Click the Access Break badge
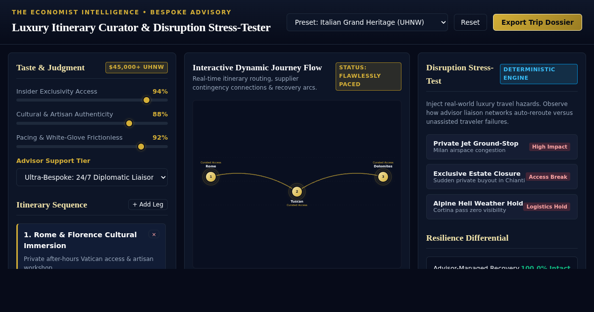The image size is (594, 312). [548, 177]
